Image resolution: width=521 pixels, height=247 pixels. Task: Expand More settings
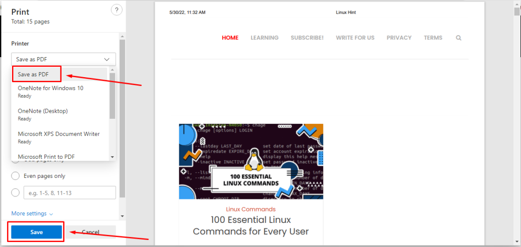[x=32, y=213]
